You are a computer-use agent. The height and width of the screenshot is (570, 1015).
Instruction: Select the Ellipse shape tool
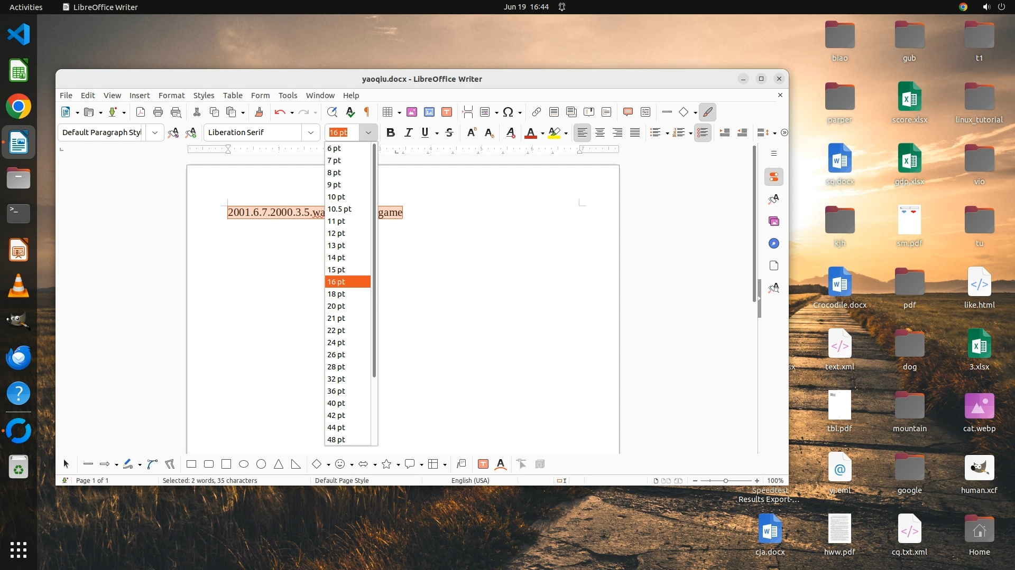244,464
